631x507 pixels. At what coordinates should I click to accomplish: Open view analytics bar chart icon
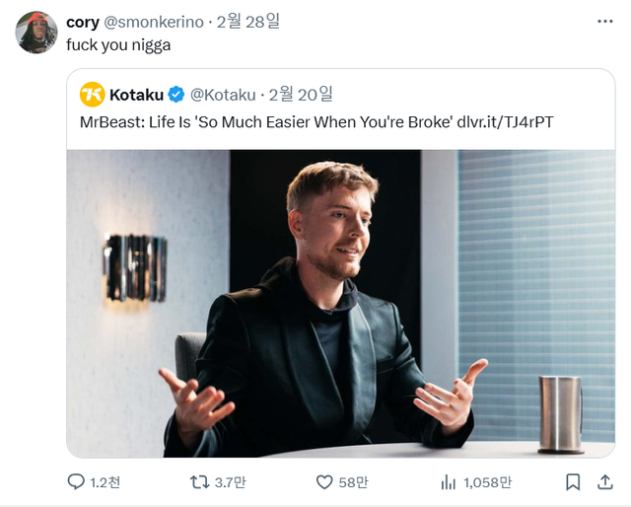tap(449, 482)
